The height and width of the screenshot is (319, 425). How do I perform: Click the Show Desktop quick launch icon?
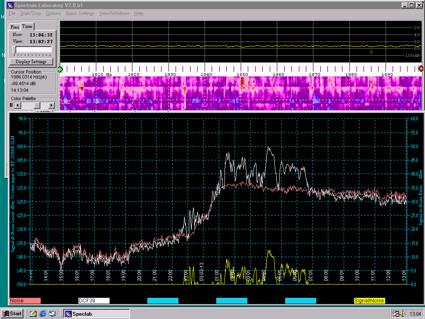33,314
